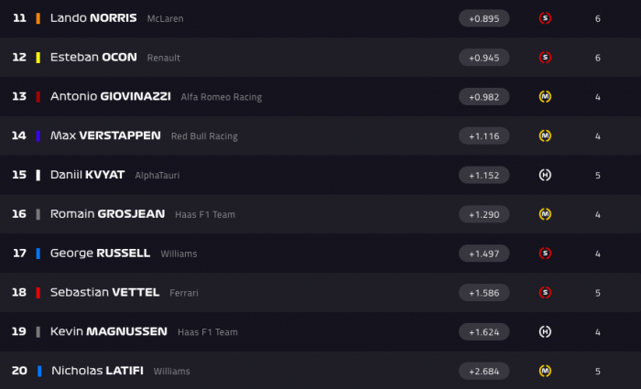
Task: Click Latifi's medium tyre icon
Action: pyautogui.click(x=545, y=371)
